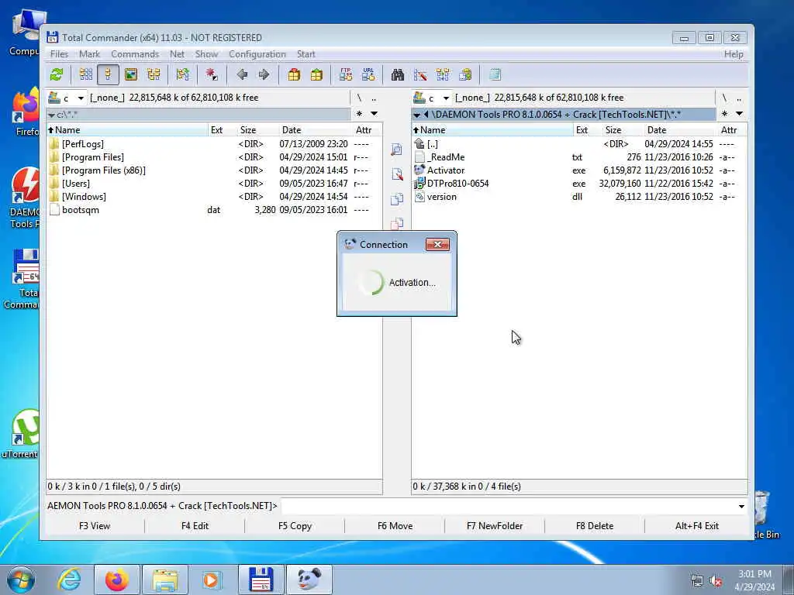Click the copy names toolbar icon

tap(465, 75)
